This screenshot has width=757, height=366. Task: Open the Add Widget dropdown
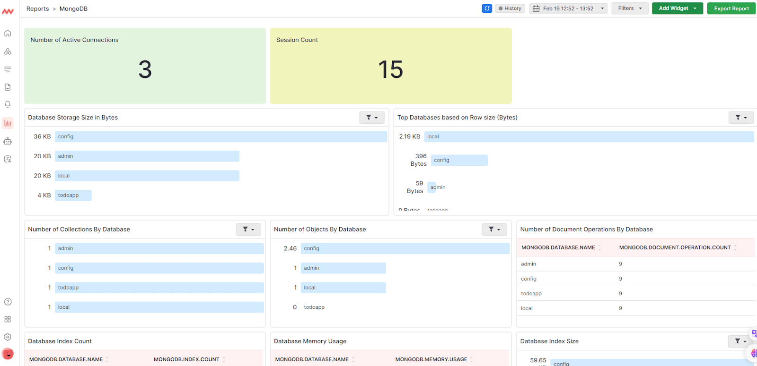click(678, 9)
